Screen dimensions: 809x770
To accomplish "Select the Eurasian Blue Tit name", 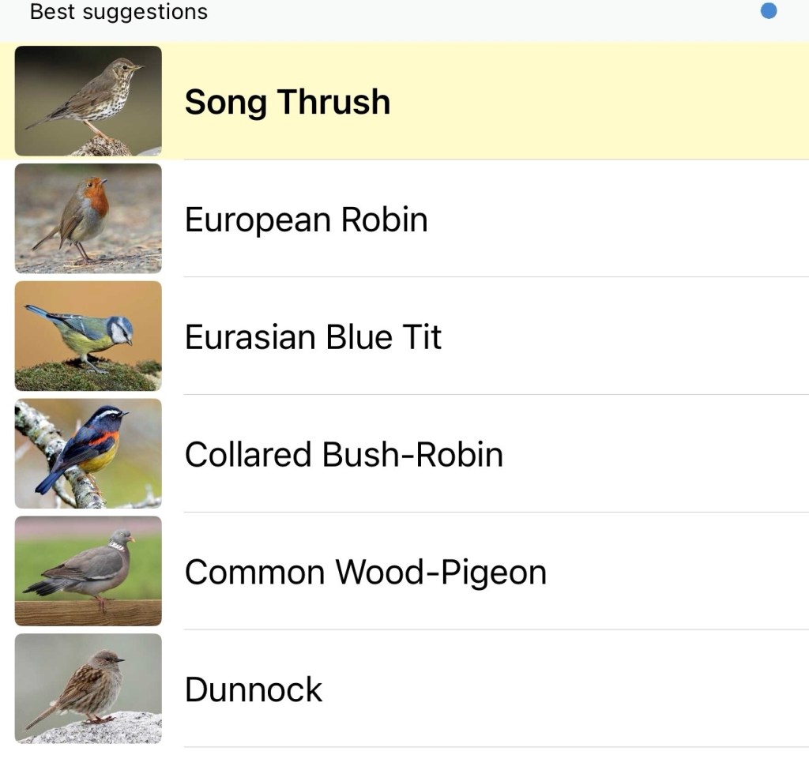I will pos(313,337).
